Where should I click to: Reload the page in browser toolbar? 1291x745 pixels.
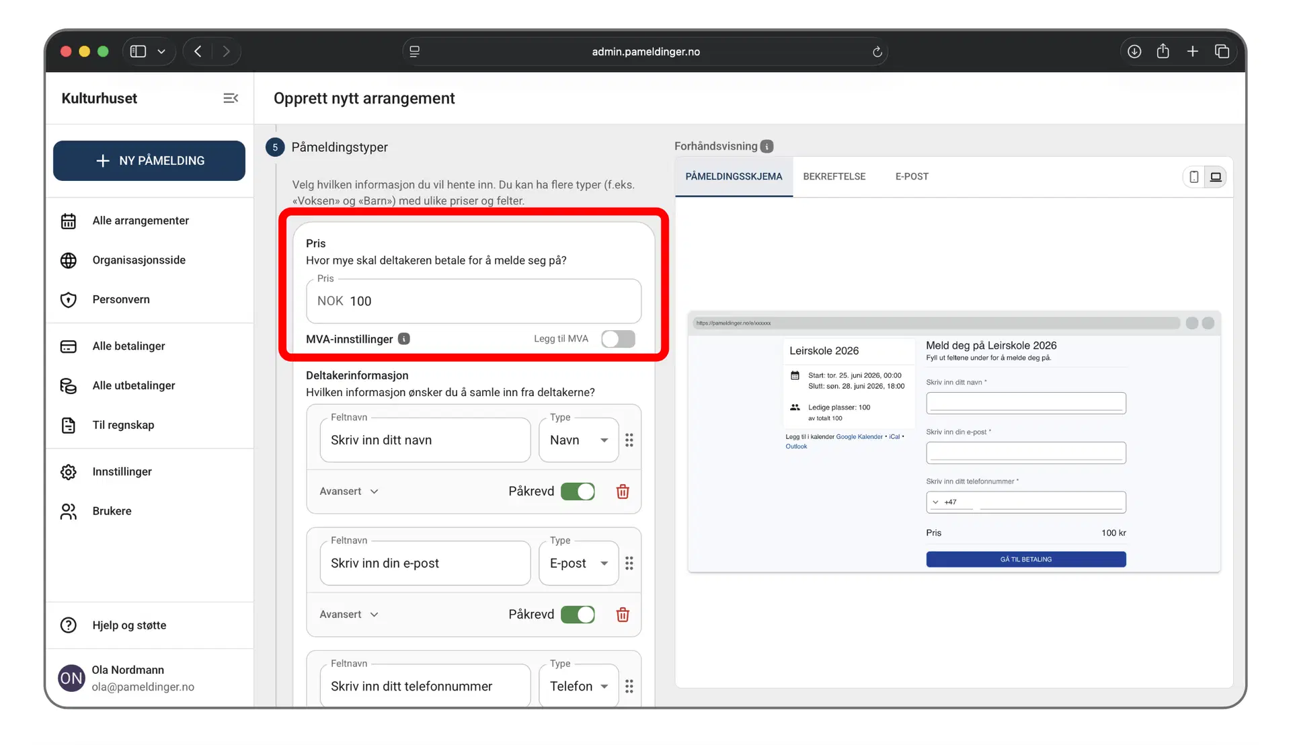877,52
